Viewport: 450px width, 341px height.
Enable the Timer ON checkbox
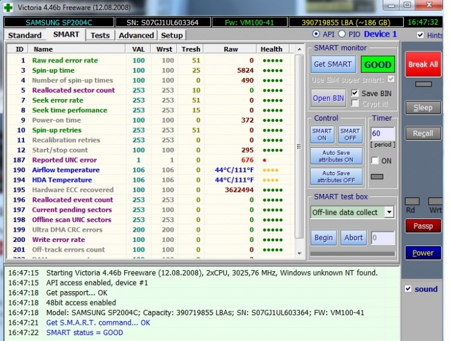point(374,160)
